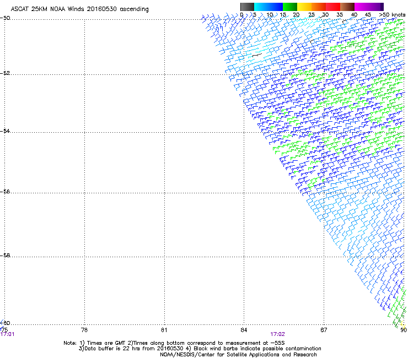This screenshot has width=408, height=358.
Task: Click the '78' longitude axis label
Action: pos(84,330)
